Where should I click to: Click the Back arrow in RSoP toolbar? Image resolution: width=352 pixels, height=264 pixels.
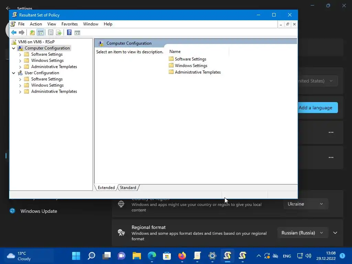[14, 33]
